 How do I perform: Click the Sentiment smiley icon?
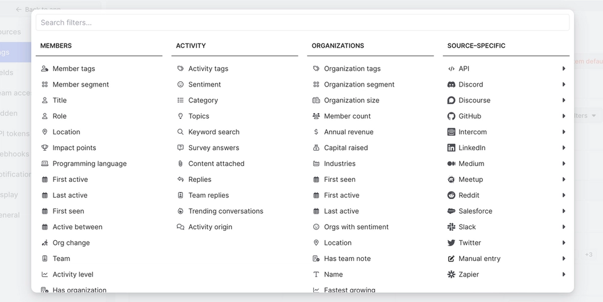[180, 85]
